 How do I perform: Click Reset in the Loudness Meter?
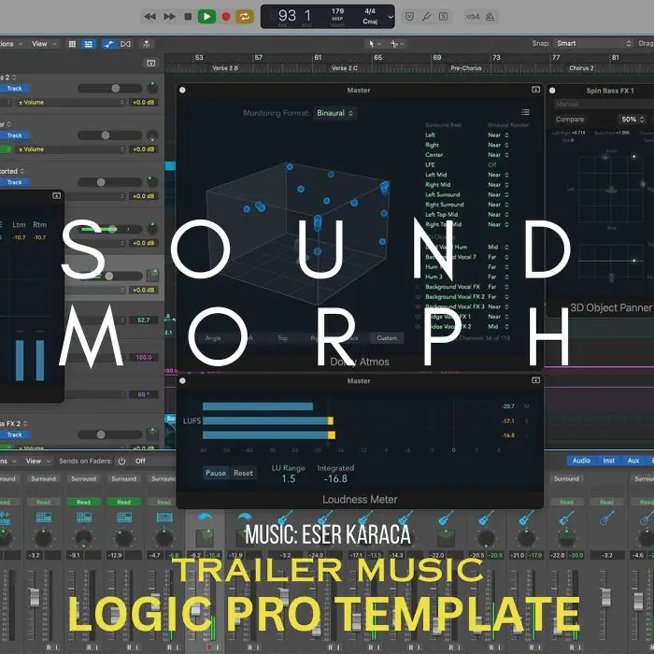pos(243,473)
